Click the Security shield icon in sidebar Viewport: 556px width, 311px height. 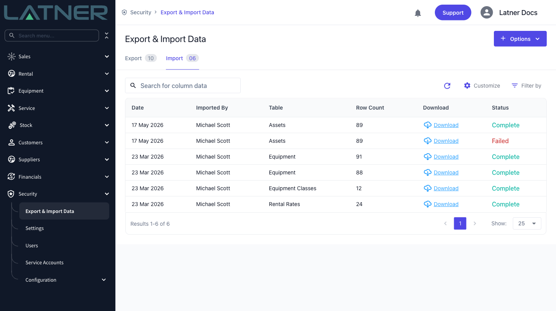[12, 194]
